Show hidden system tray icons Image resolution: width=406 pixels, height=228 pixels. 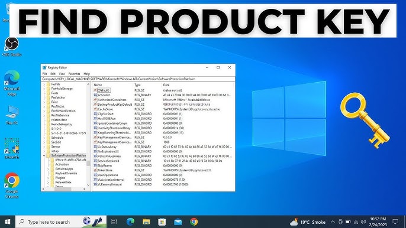coord(333,222)
